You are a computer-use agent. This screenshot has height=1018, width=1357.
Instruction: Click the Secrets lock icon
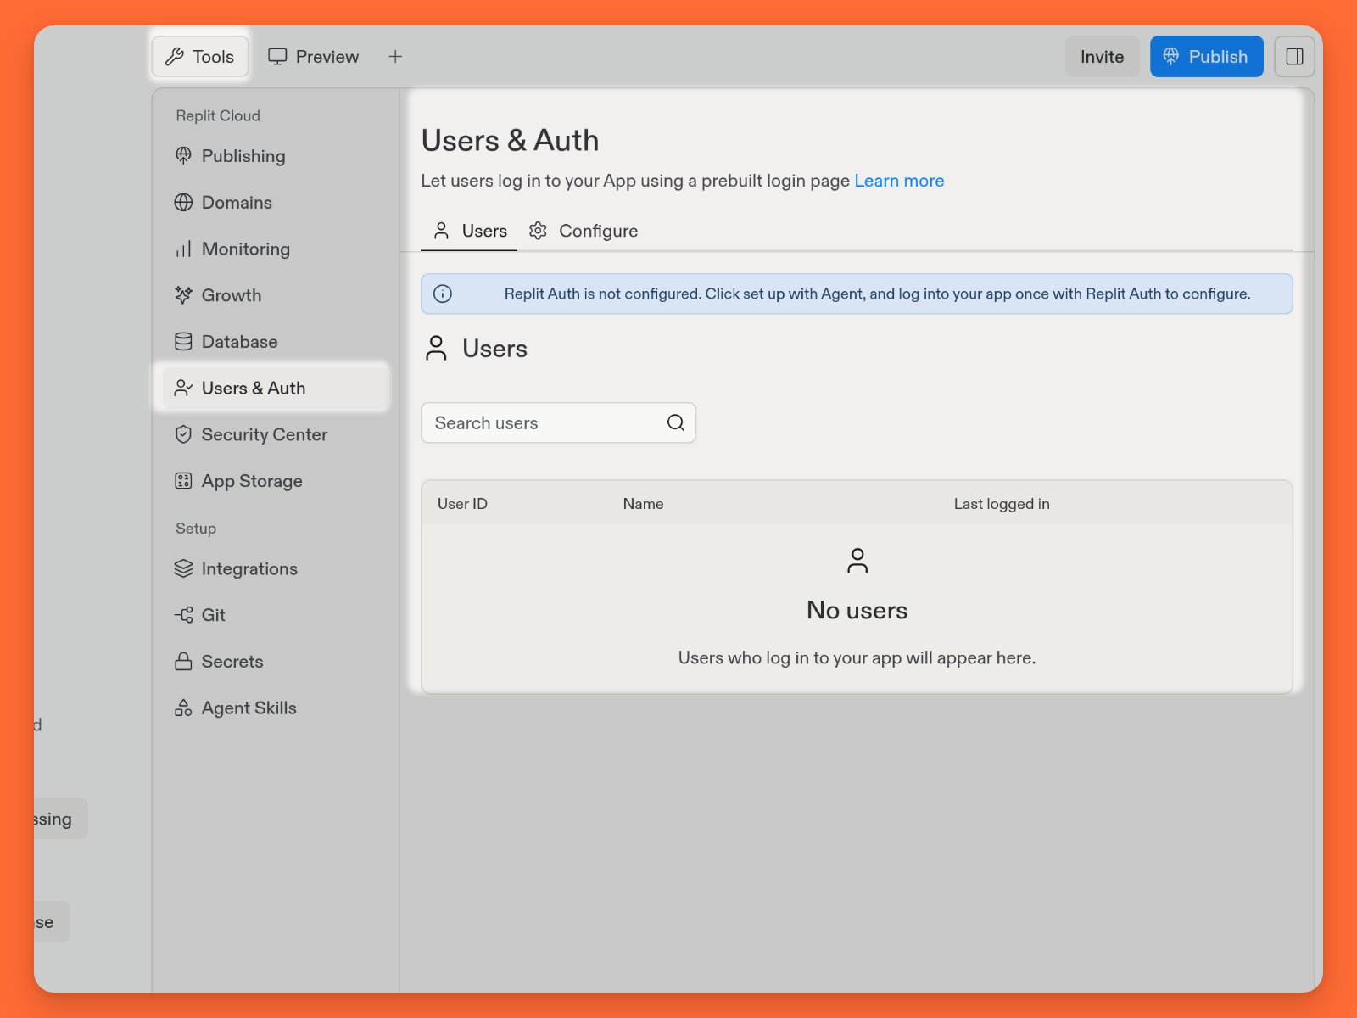tap(183, 662)
